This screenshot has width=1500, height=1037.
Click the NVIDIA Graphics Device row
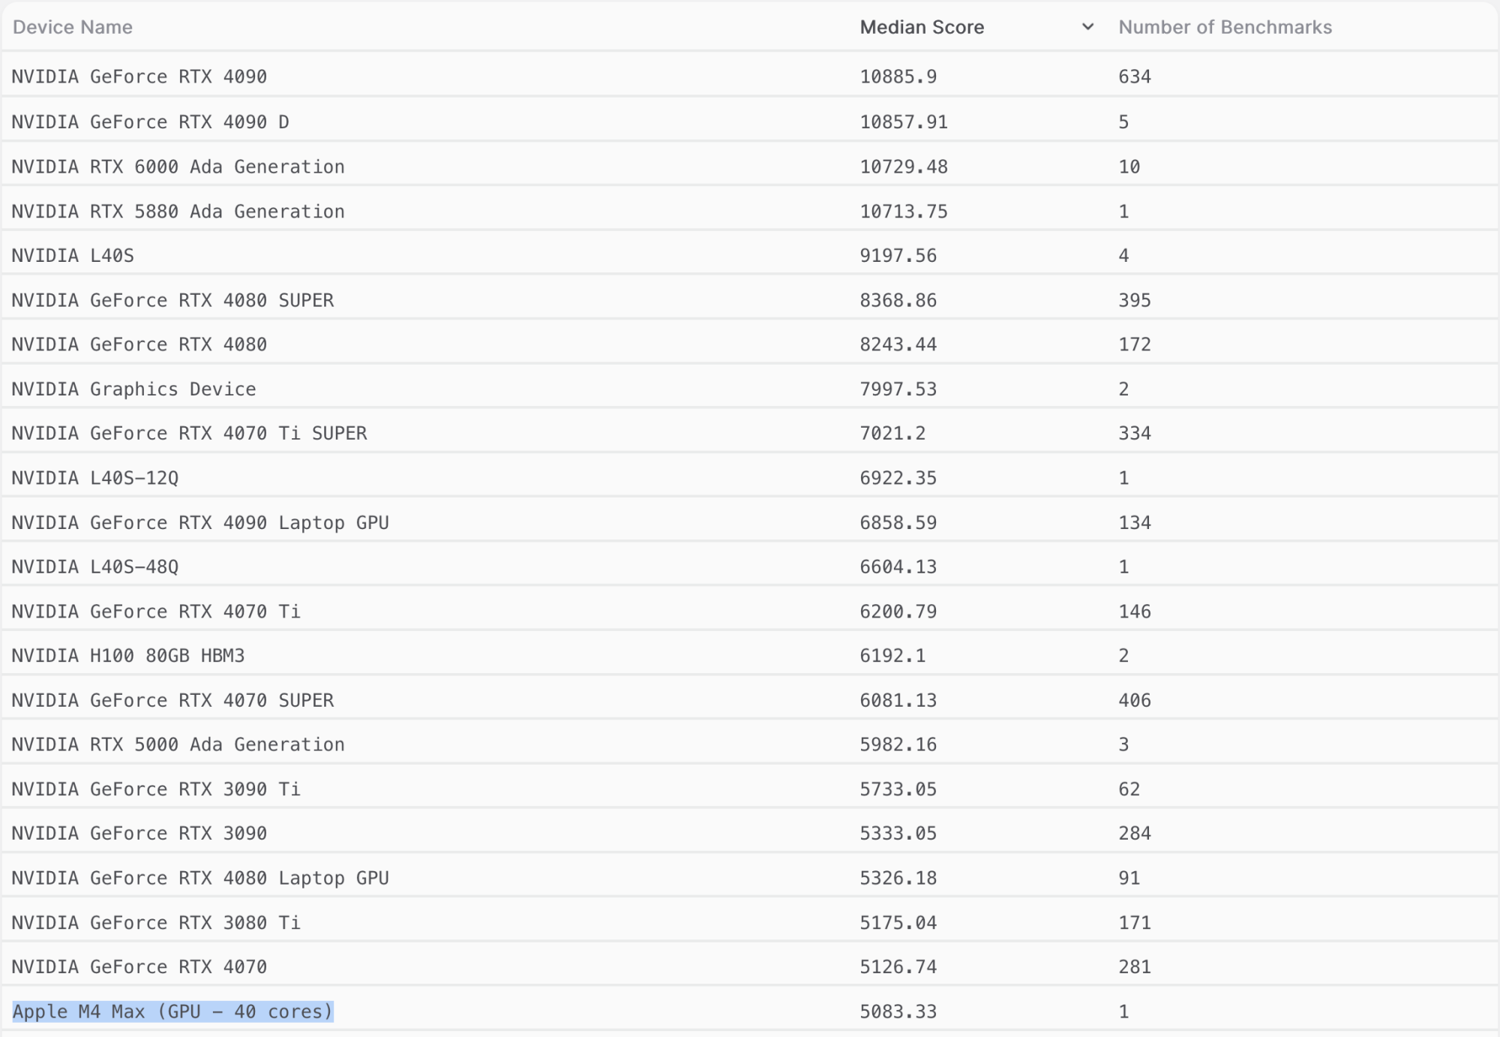pyautogui.click(x=133, y=389)
